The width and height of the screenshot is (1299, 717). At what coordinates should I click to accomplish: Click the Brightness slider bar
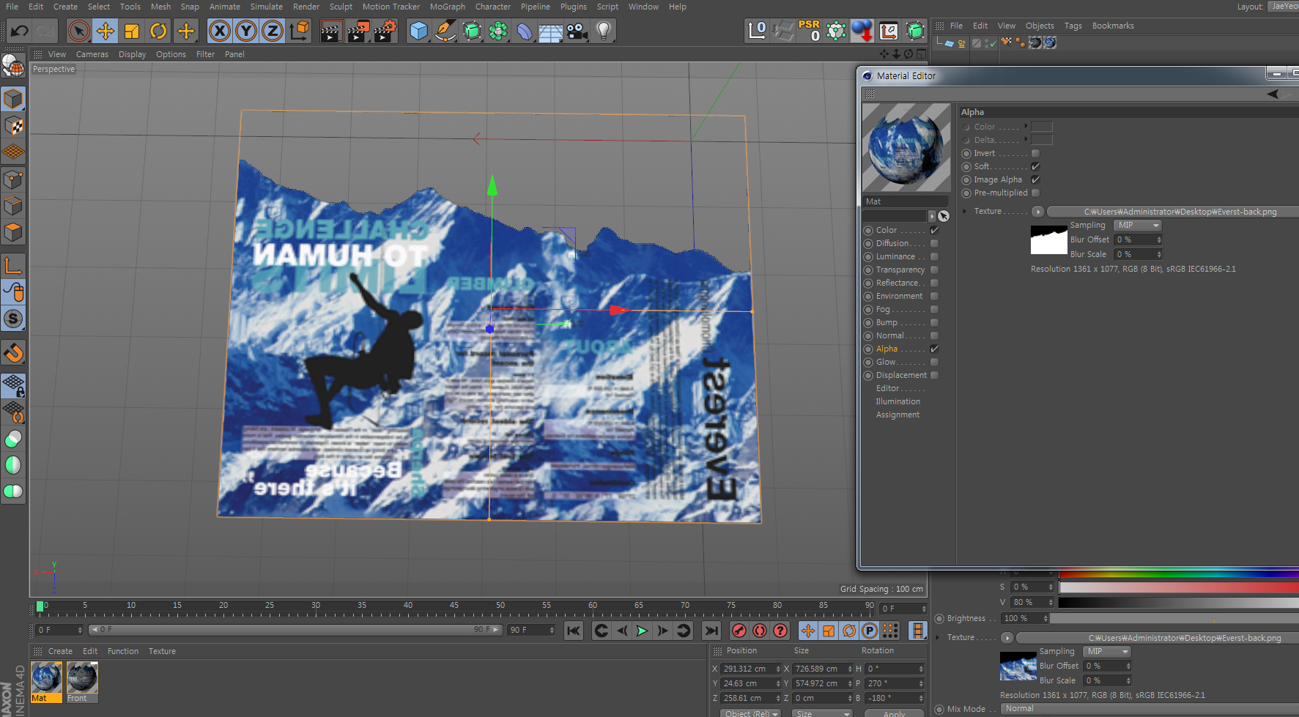pyautogui.click(x=1174, y=618)
